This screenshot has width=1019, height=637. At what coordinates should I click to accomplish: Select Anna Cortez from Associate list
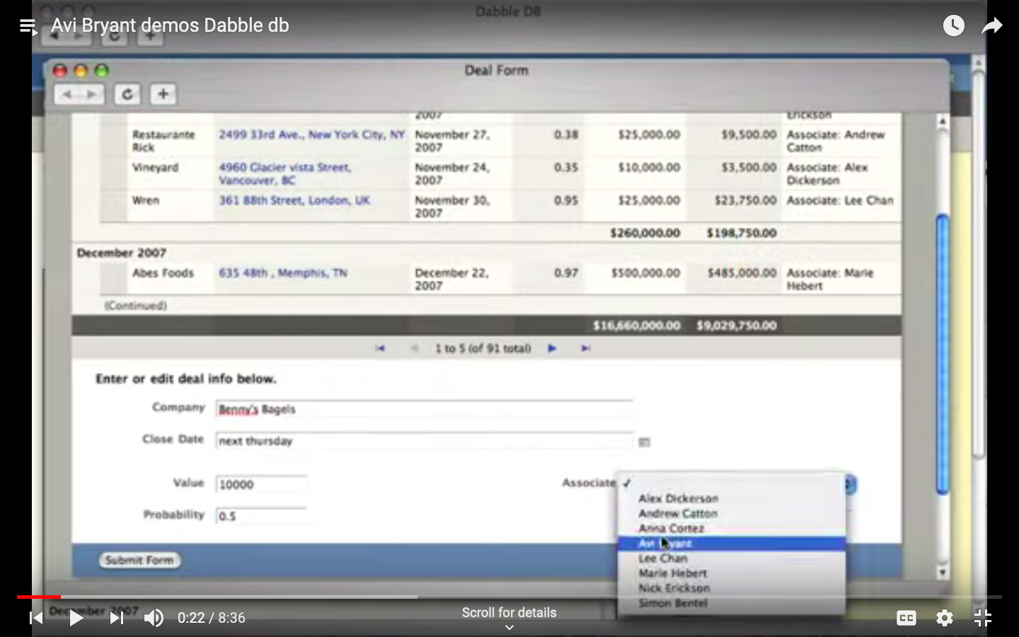pyautogui.click(x=731, y=528)
